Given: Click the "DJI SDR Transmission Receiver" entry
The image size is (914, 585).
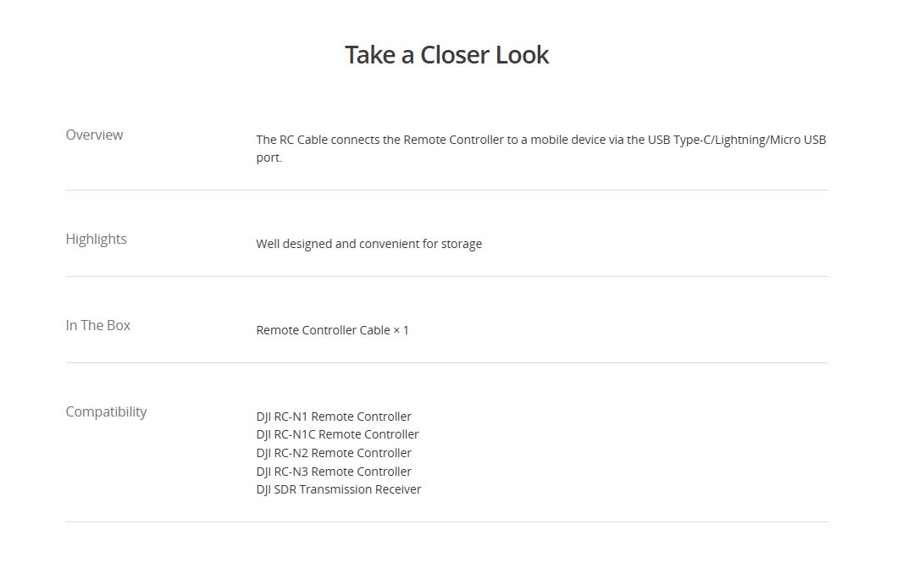Looking at the screenshot, I should pos(338,489).
